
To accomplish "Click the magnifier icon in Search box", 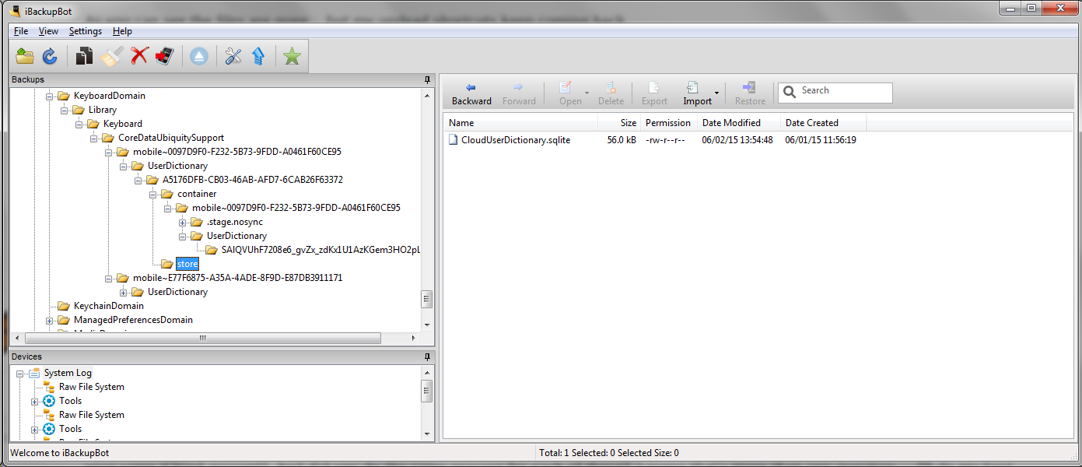I will (x=790, y=91).
